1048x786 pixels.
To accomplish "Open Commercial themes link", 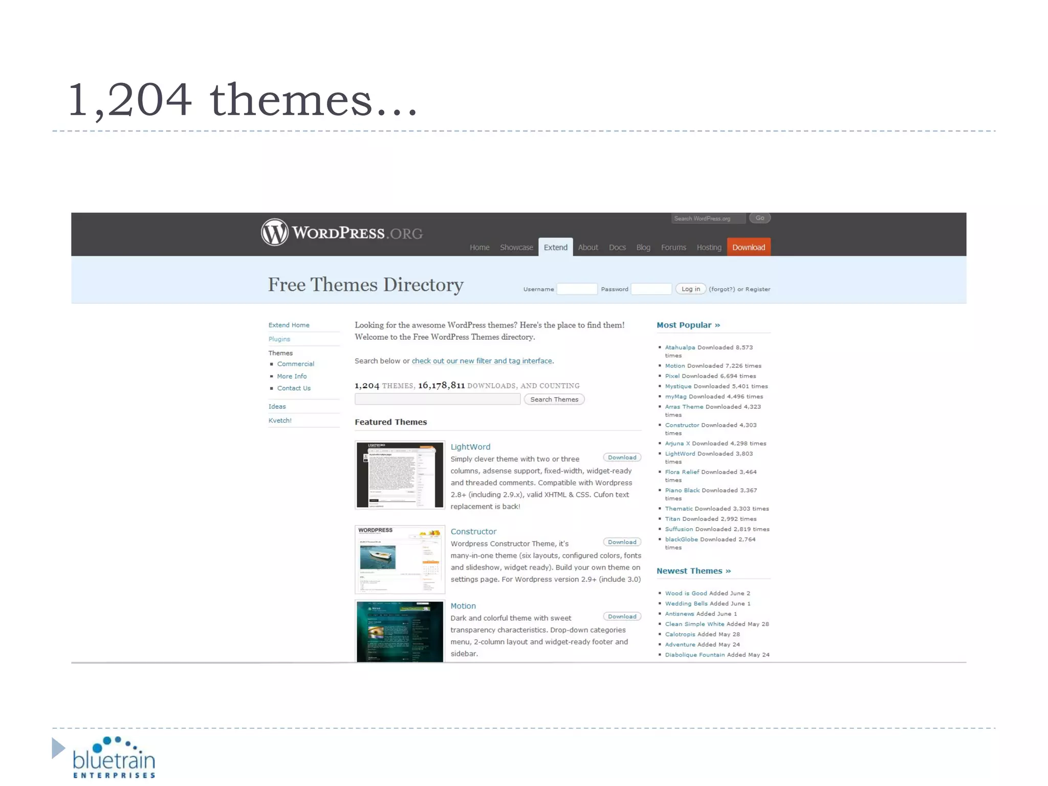I will (296, 364).
